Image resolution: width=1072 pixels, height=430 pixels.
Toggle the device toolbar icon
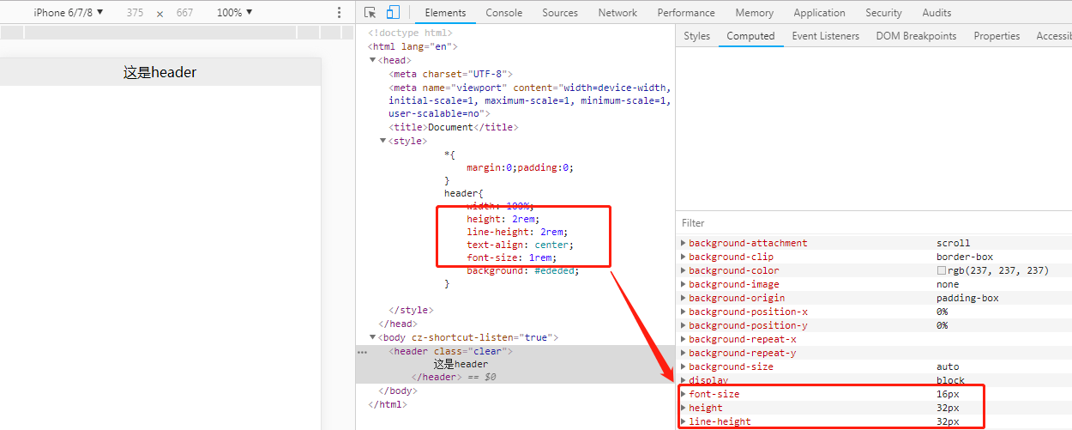coord(393,13)
